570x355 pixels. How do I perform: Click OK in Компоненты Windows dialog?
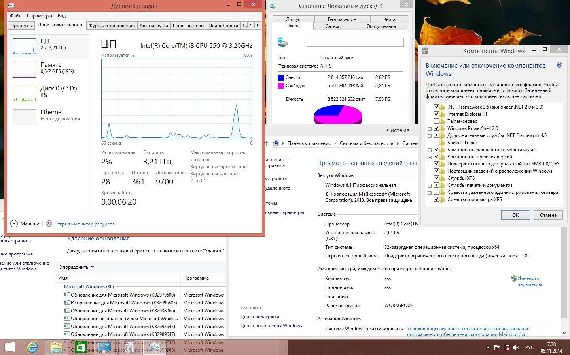pos(515,215)
